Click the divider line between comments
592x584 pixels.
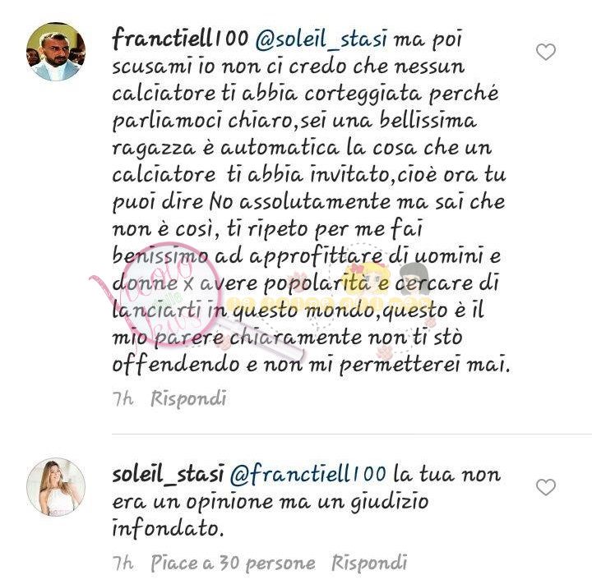[352, 435]
